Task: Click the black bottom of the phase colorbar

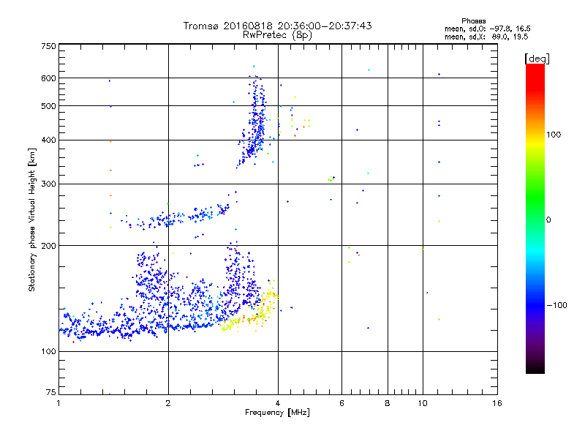Action: [535, 368]
